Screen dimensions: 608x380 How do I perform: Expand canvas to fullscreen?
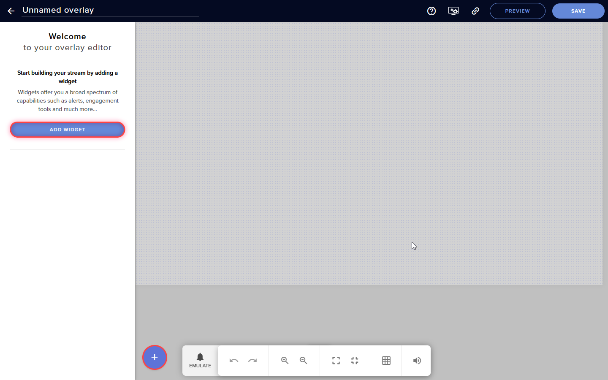336,361
